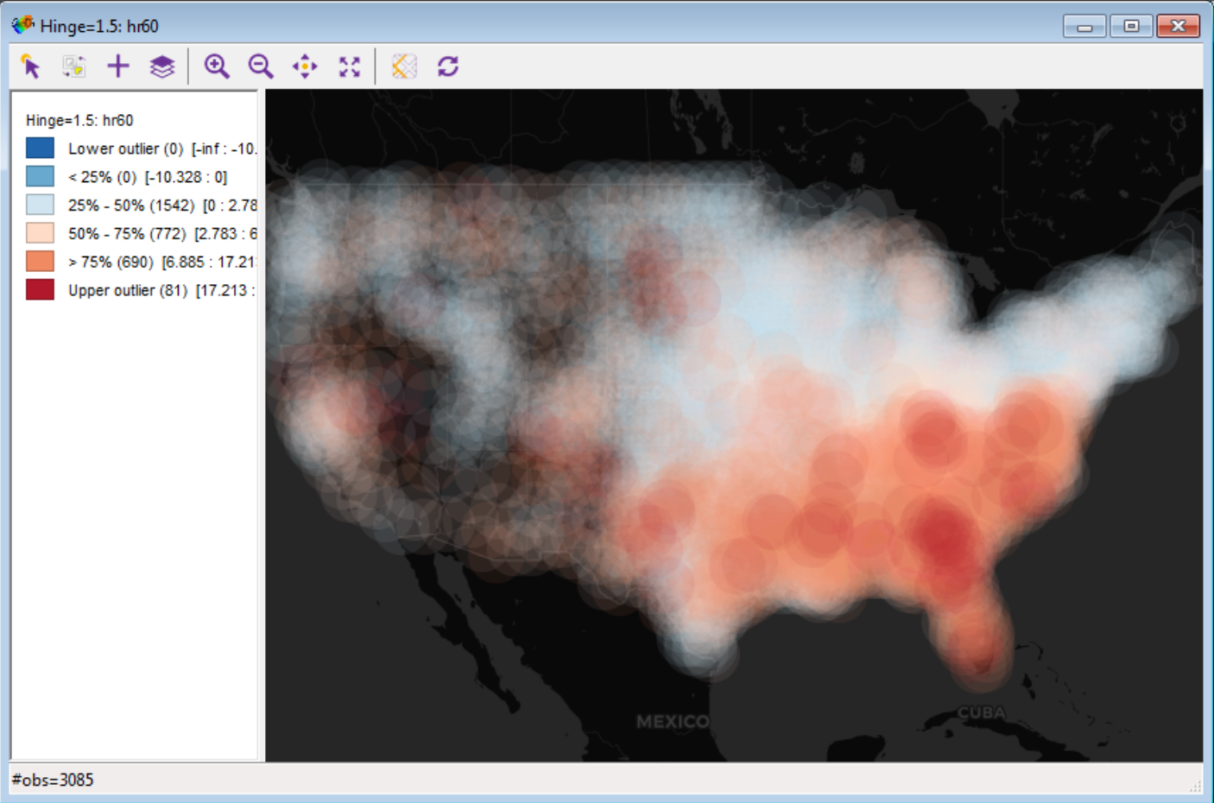This screenshot has height=803, width=1214.
Task: Click the fit-to-full-extent icon
Action: click(349, 66)
